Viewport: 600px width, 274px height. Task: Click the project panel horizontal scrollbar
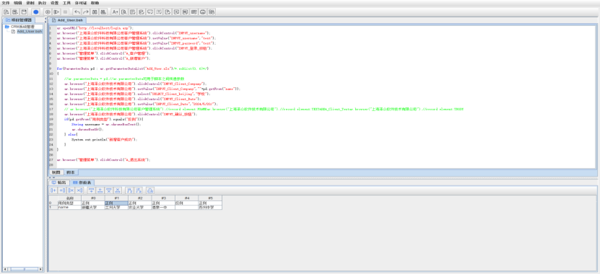coord(22,269)
